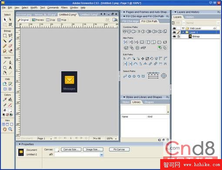The height and width of the screenshot is (170, 222).
Task: Select the Eraser tool
Action: point(10,46)
